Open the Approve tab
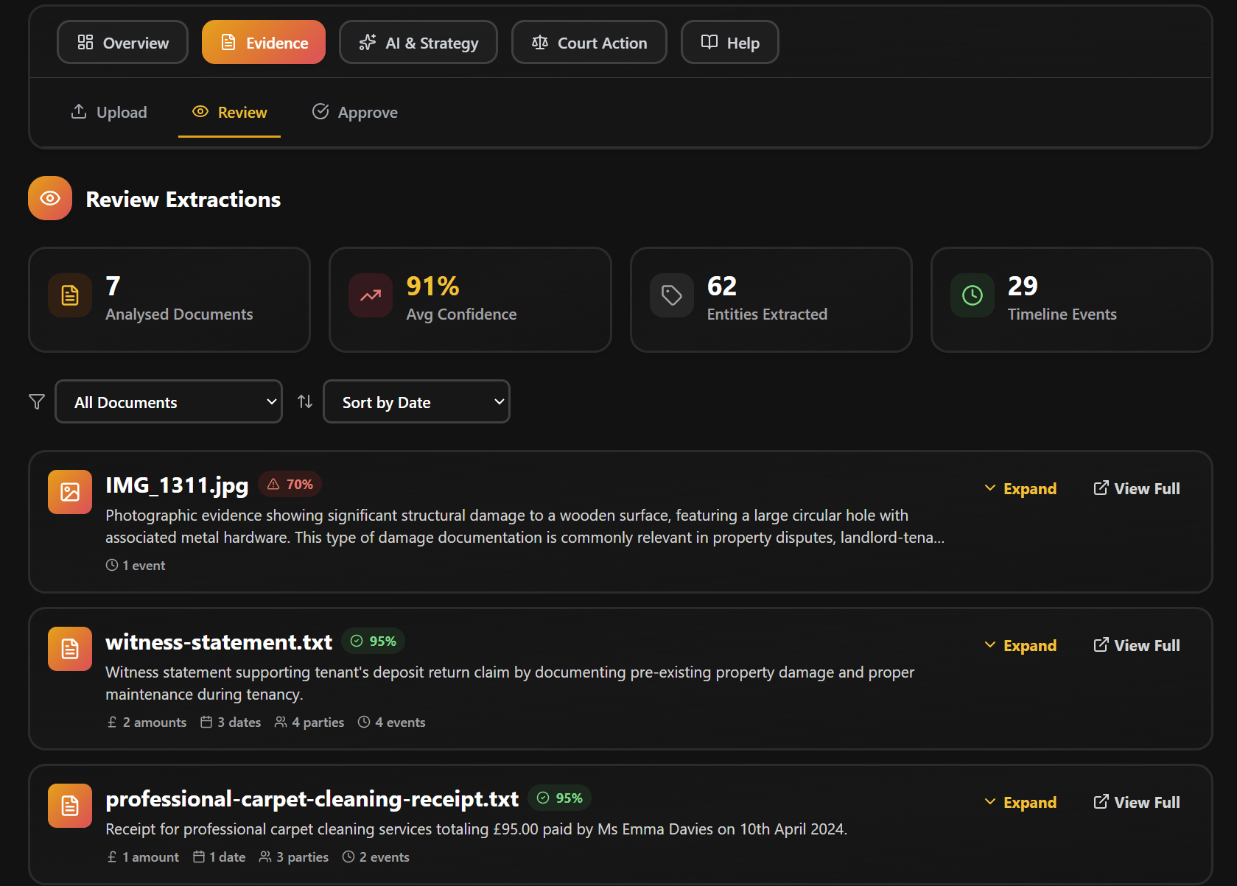This screenshot has width=1237, height=886. (354, 112)
